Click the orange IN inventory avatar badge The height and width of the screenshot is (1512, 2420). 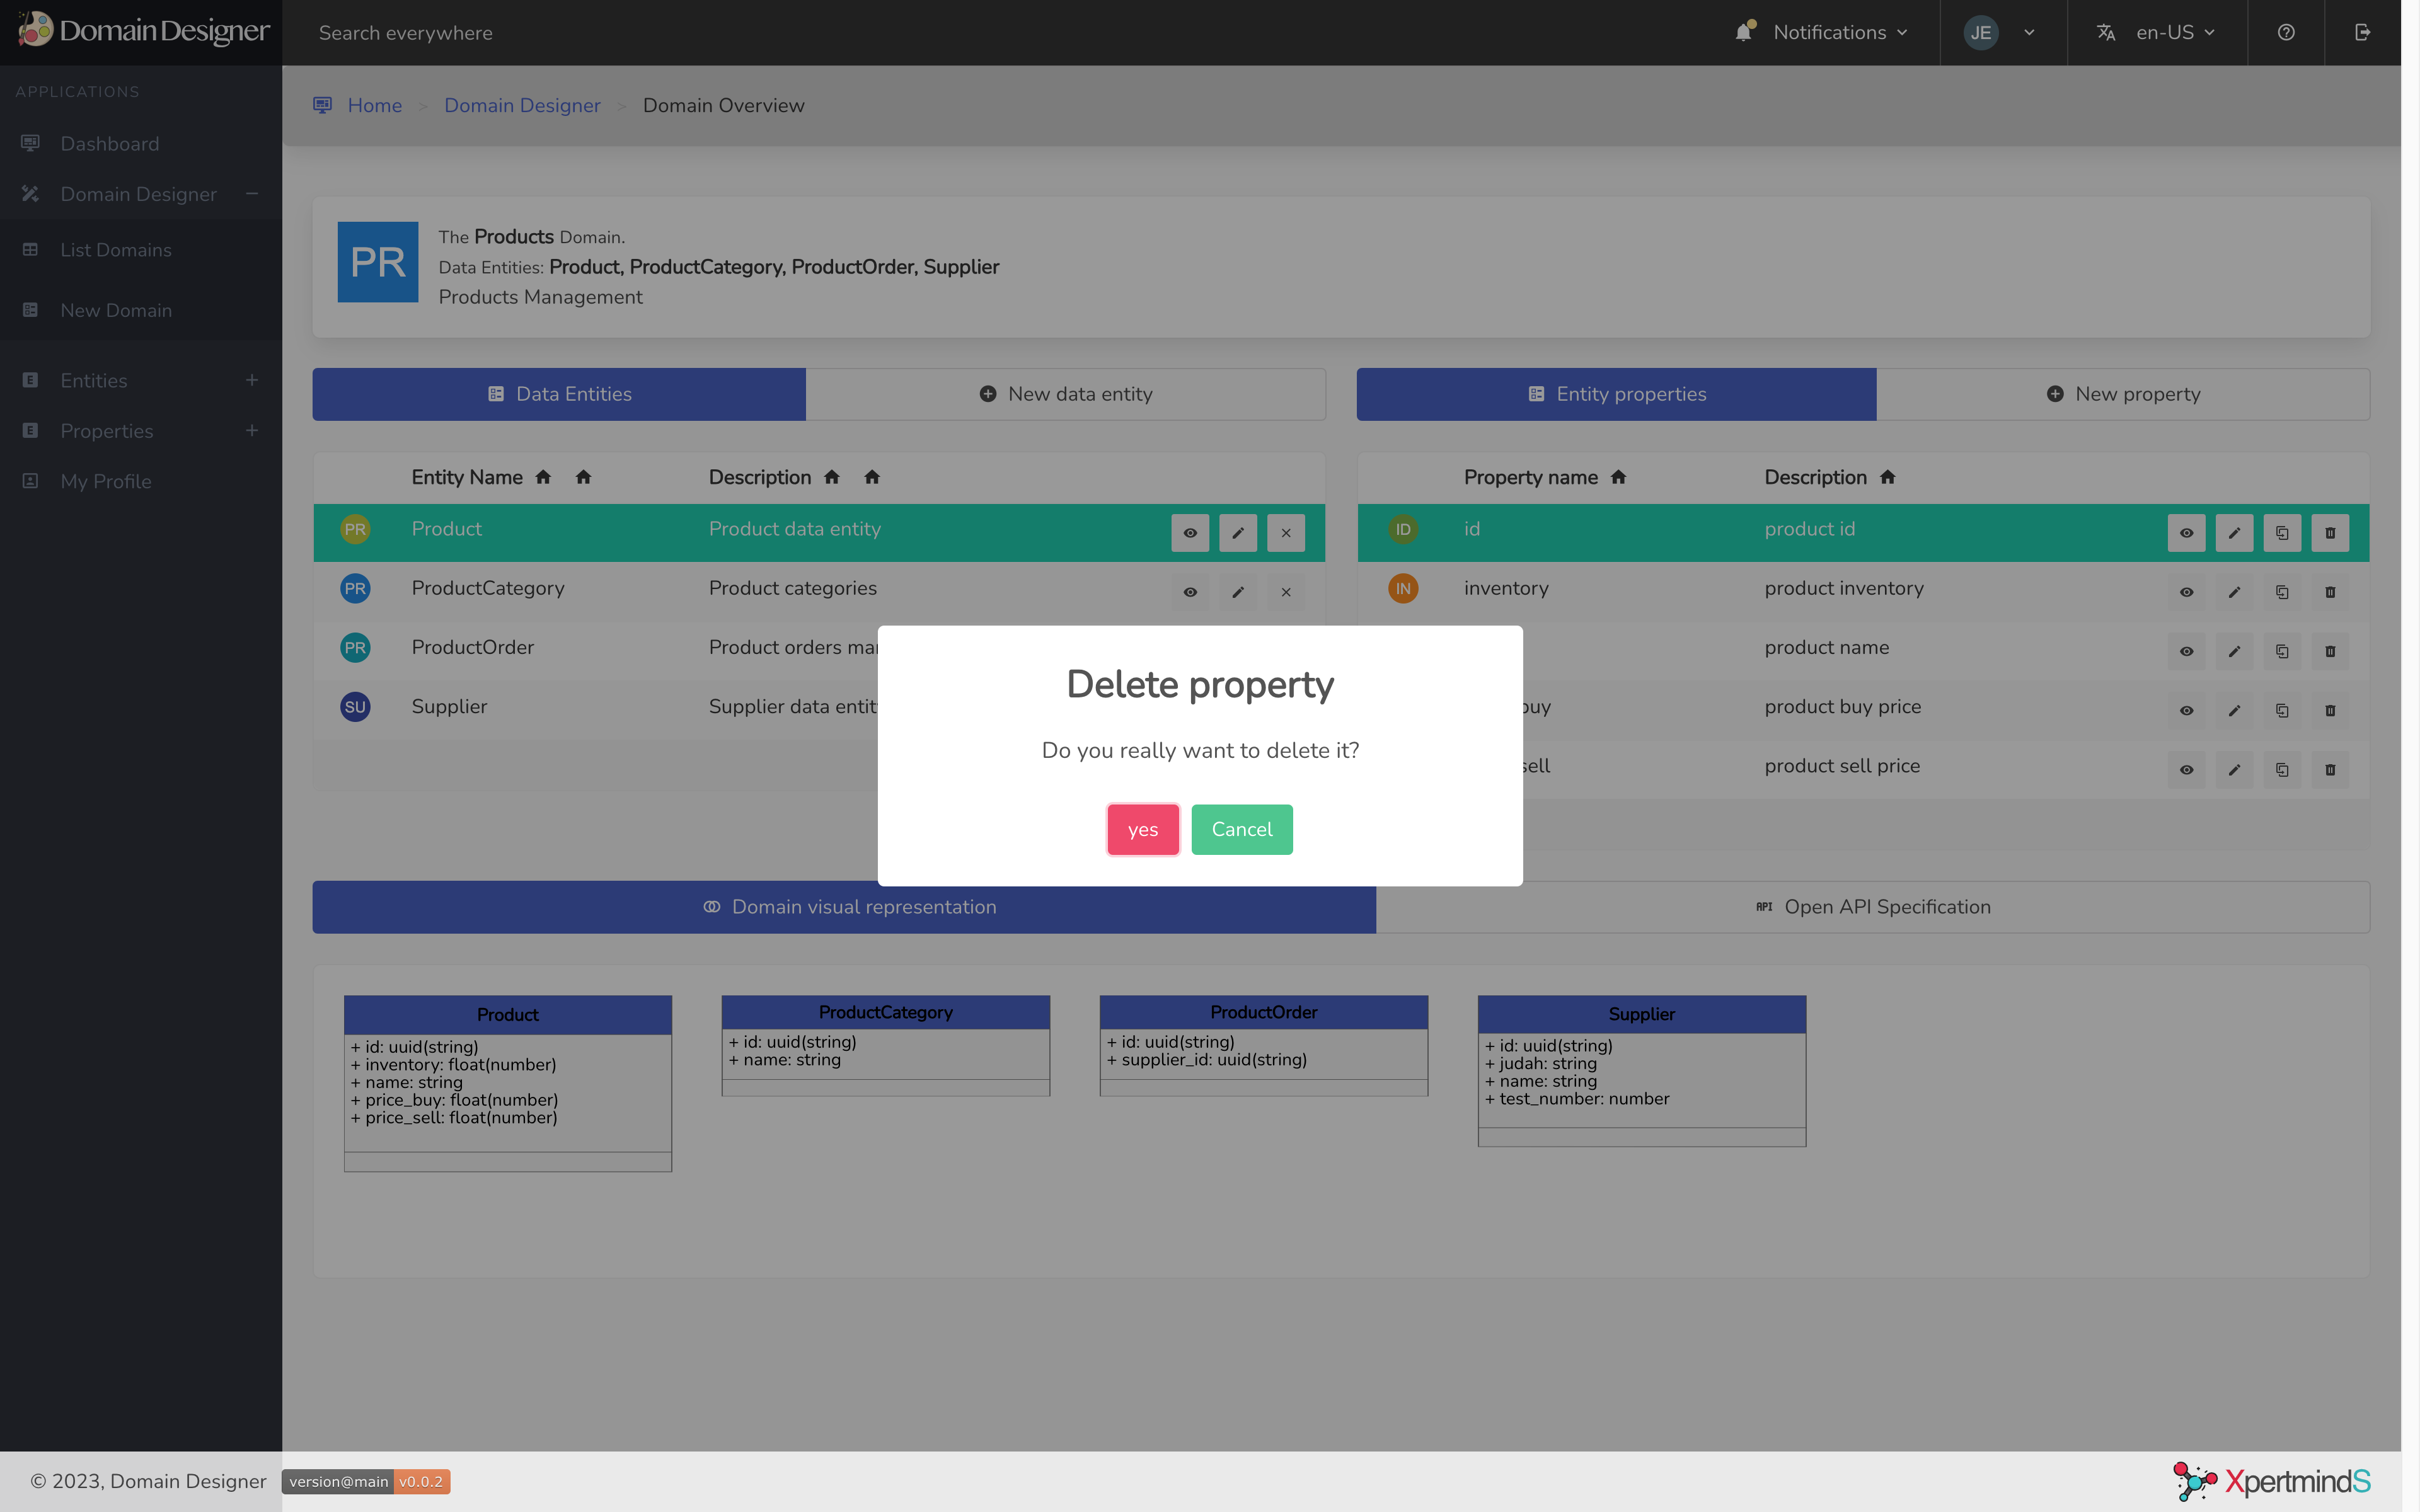pyautogui.click(x=1403, y=588)
